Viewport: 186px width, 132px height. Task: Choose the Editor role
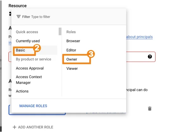[71, 50]
